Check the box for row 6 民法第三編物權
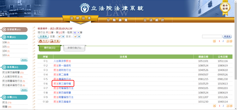 tap(45, 84)
